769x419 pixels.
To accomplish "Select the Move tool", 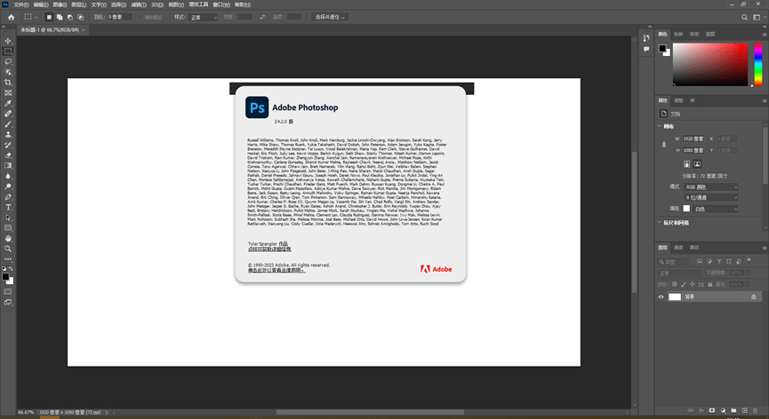I will coord(8,41).
